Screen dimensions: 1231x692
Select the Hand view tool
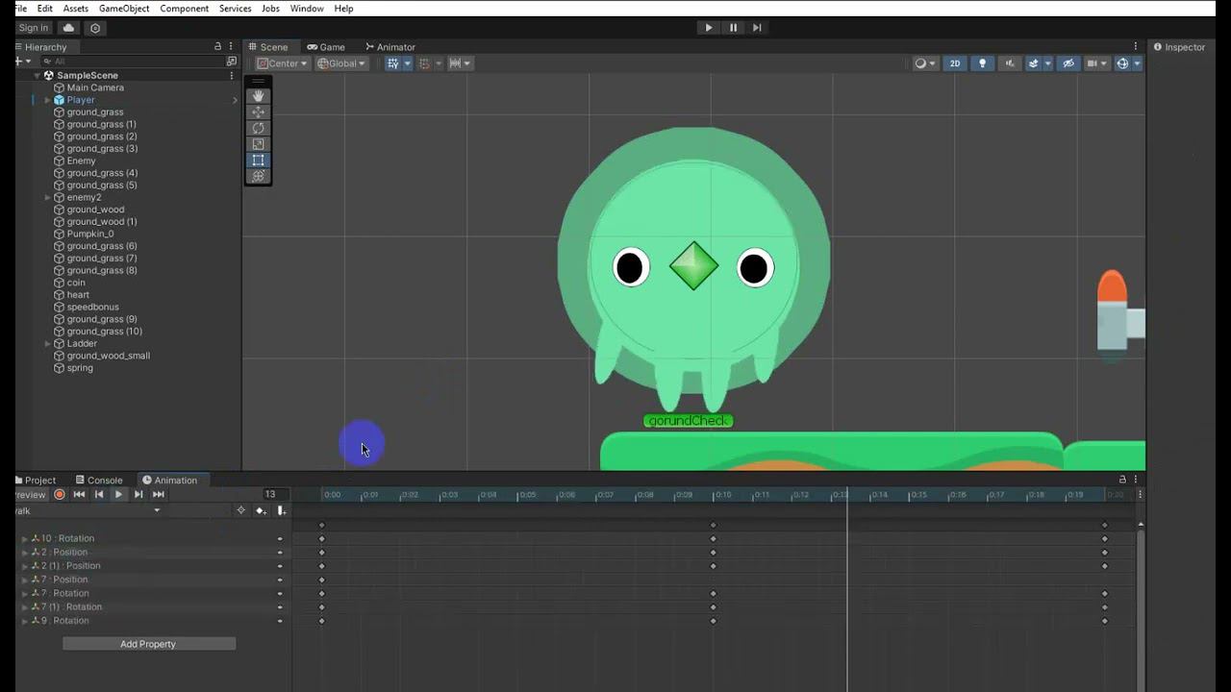pos(258,96)
